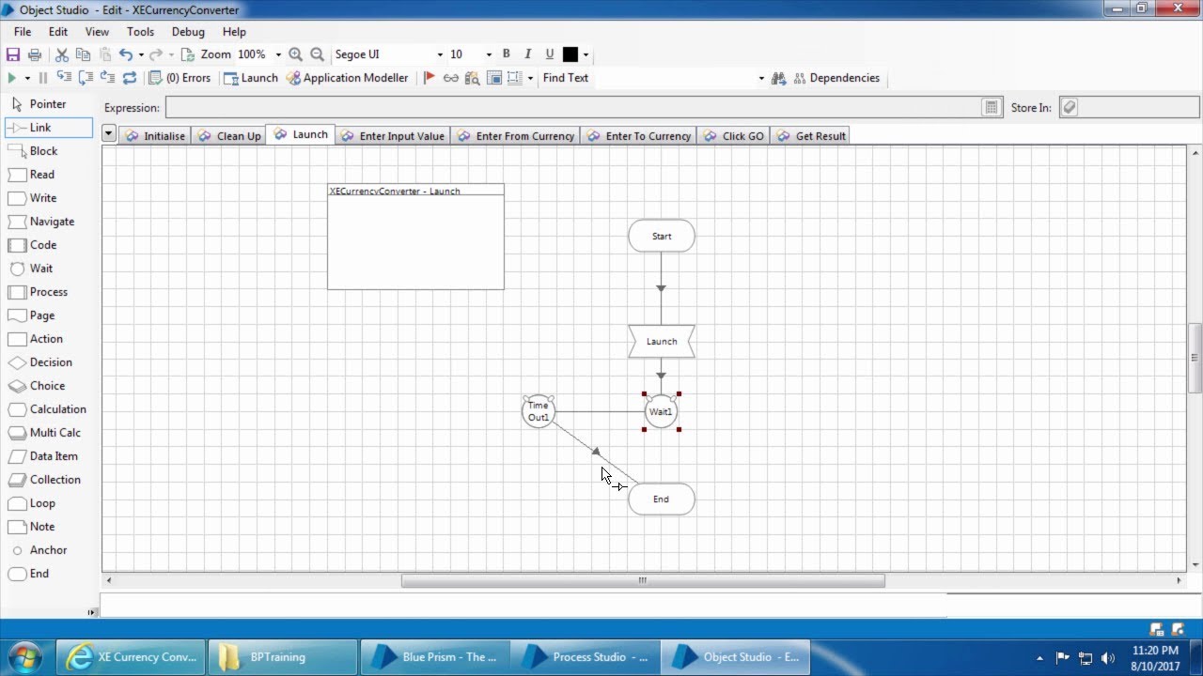Open the Segoe UI font dropdown
The width and height of the screenshot is (1203, 676).
point(440,54)
